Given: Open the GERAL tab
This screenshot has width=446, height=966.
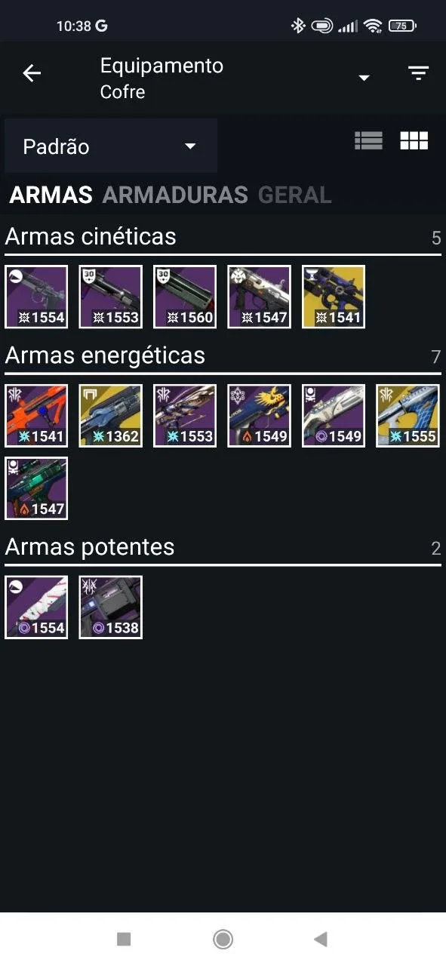Looking at the screenshot, I should click(x=294, y=195).
